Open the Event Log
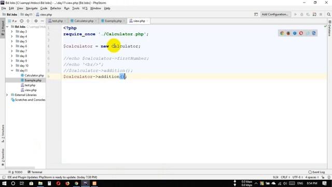The height and width of the screenshot is (187, 332). 316,172
